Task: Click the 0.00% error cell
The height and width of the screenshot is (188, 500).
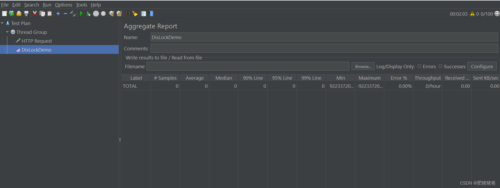Action: coord(399,86)
